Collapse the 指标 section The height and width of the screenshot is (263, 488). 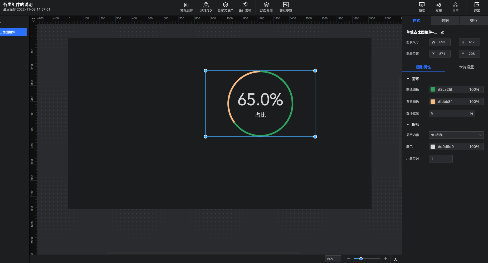coord(408,125)
